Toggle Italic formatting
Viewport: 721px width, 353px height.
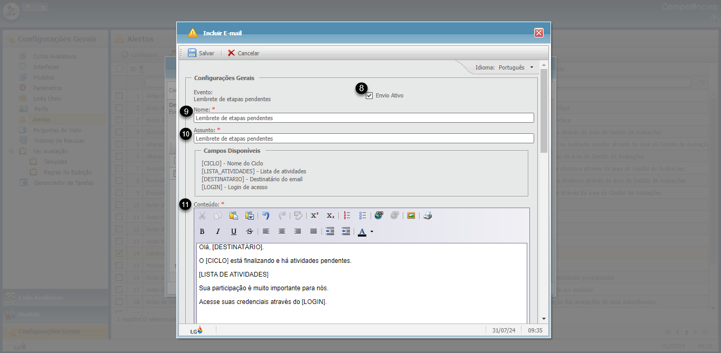pyautogui.click(x=218, y=231)
